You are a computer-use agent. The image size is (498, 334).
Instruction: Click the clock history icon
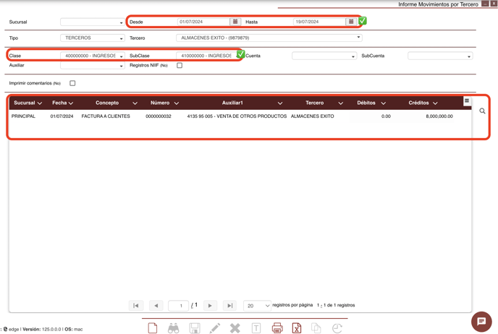click(x=337, y=328)
